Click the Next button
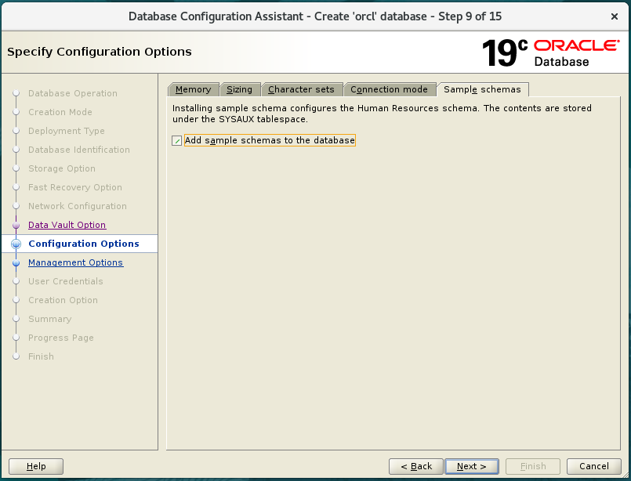 pyautogui.click(x=472, y=466)
